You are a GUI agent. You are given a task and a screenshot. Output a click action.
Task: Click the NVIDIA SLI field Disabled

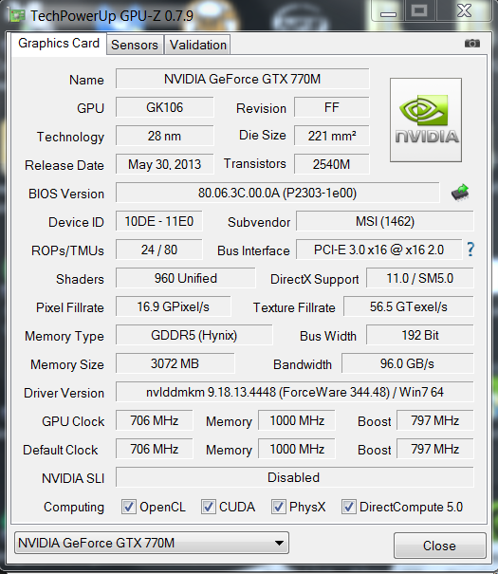pos(295,477)
